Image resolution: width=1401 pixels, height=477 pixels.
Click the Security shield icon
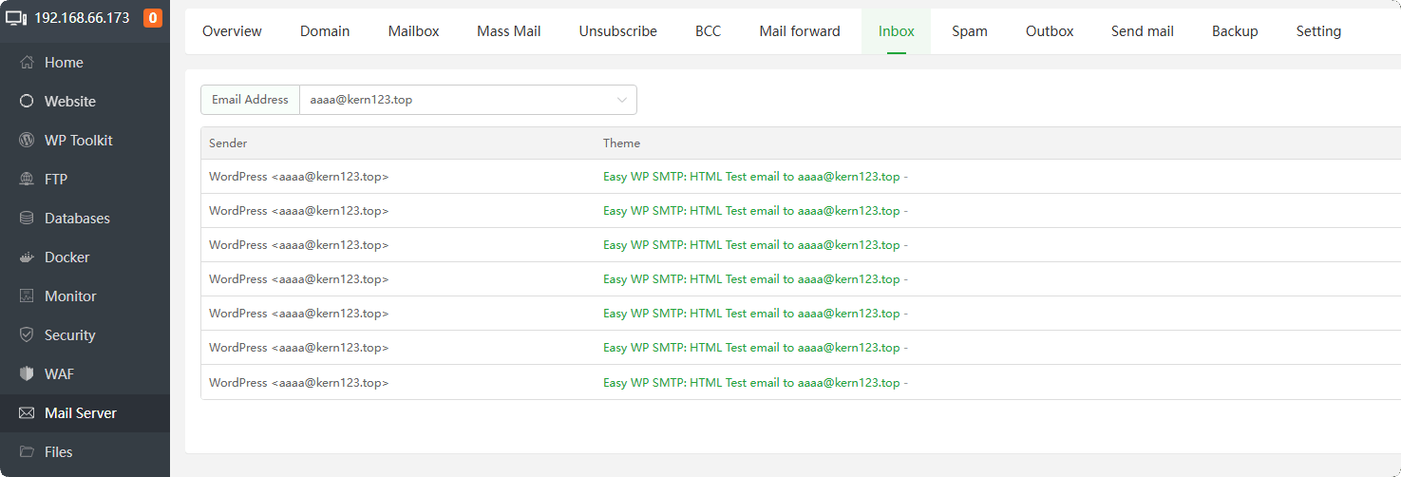(x=27, y=335)
